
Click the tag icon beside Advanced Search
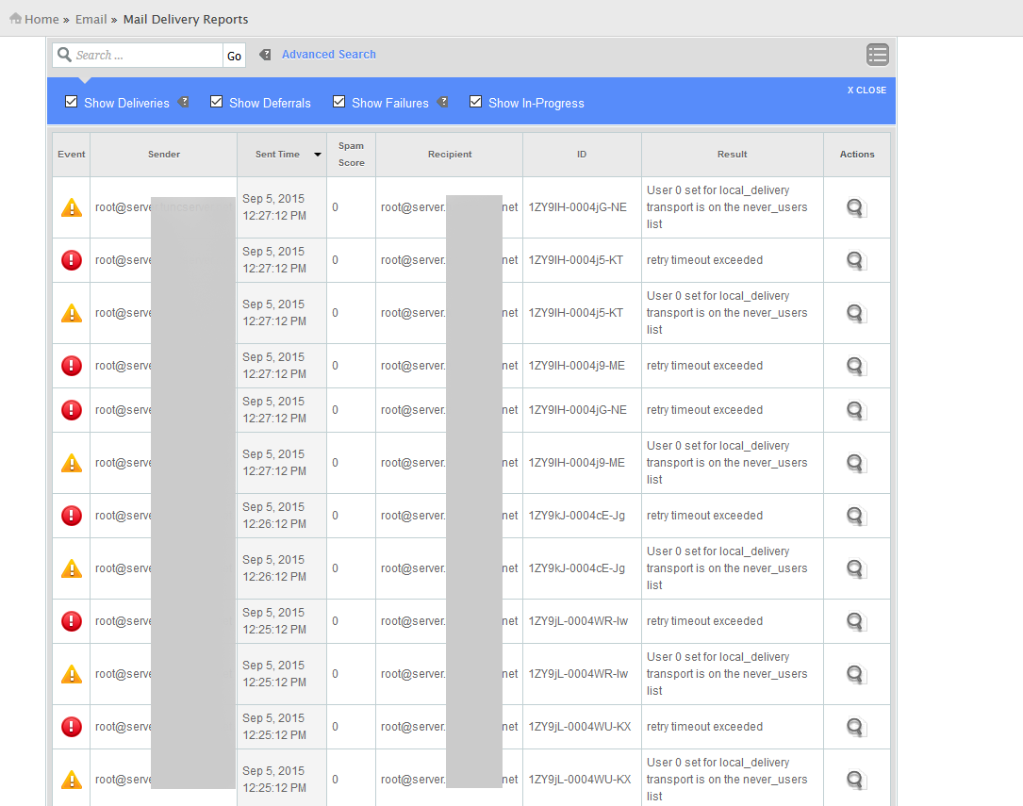click(x=265, y=55)
